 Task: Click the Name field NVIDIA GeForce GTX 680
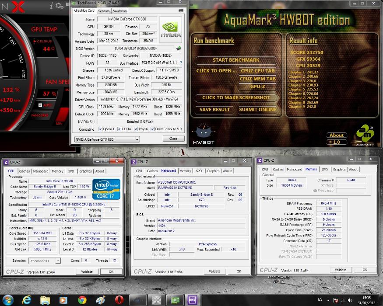(127, 19)
